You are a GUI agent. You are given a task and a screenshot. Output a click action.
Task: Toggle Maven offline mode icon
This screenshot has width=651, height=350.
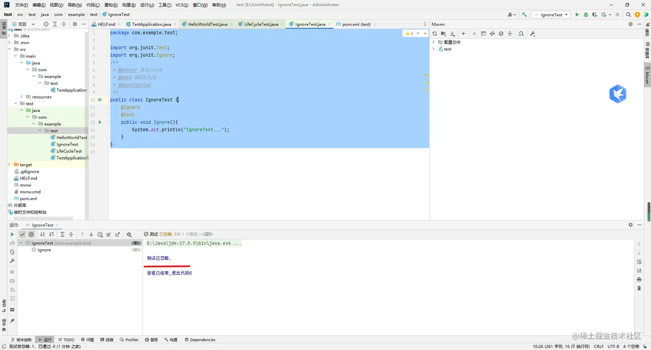pyautogui.click(x=492, y=34)
